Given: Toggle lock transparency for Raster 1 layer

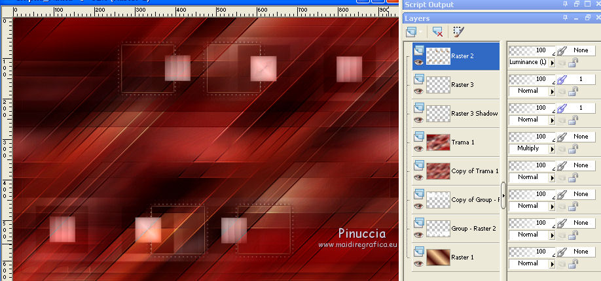Looking at the screenshot, I should tap(573, 264).
